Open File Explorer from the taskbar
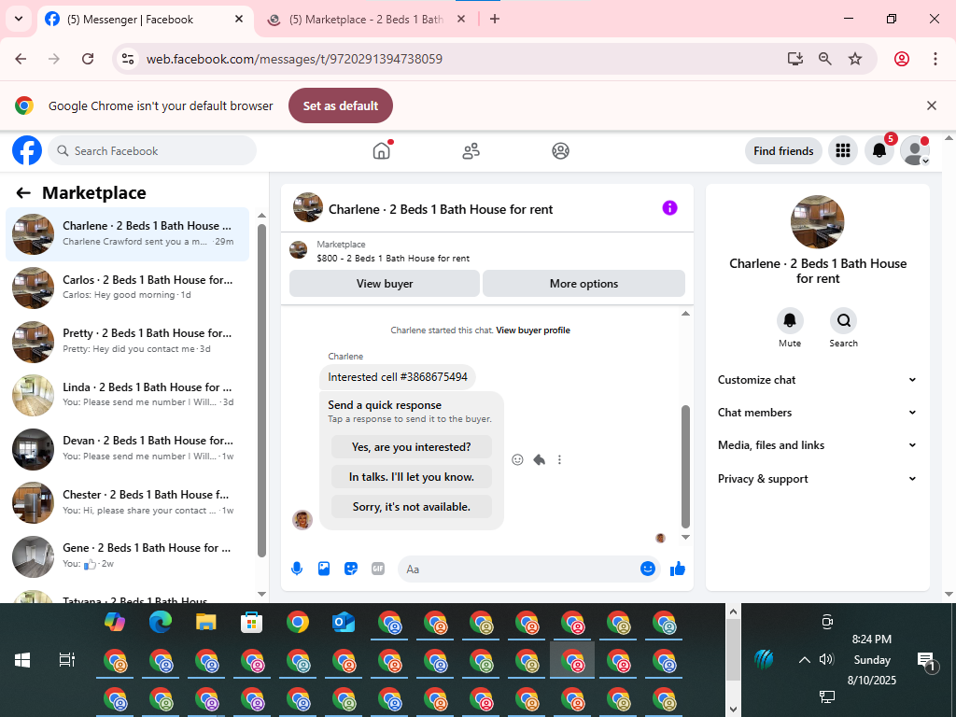The height and width of the screenshot is (717, 956). [x=206, y=622]
